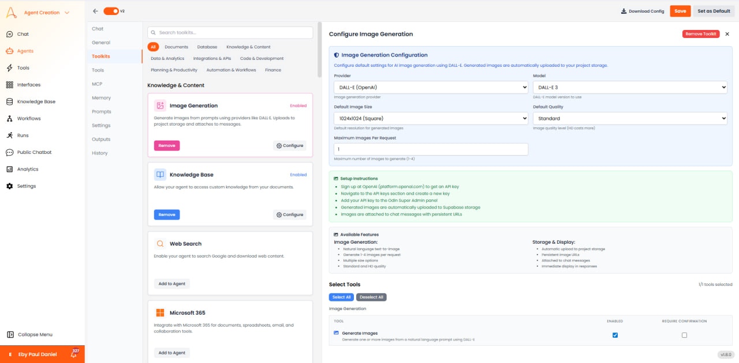Select the Web Search magnifier icon

159,243
